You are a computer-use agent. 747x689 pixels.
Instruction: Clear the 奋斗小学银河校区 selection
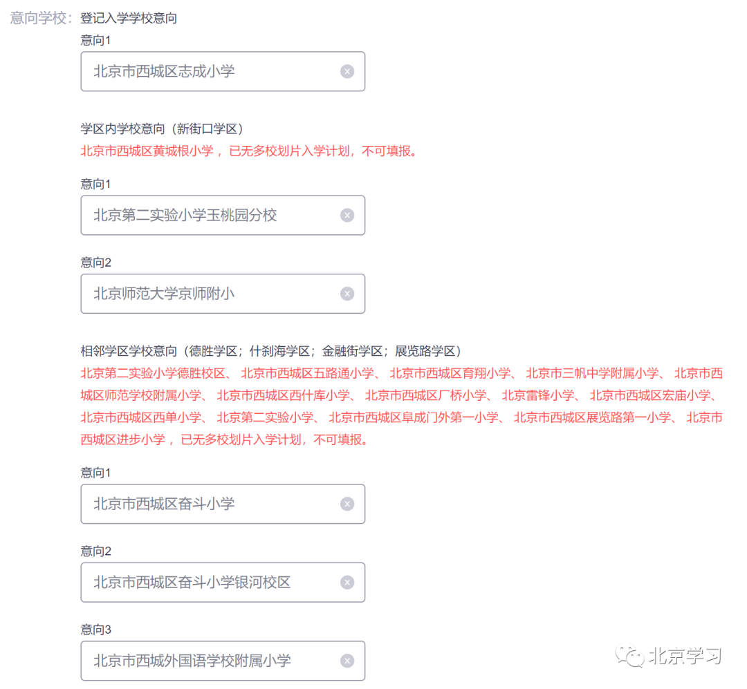(x=347, y=583)
